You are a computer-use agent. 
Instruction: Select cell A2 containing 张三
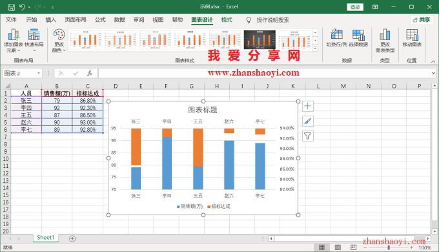point(26,100)
